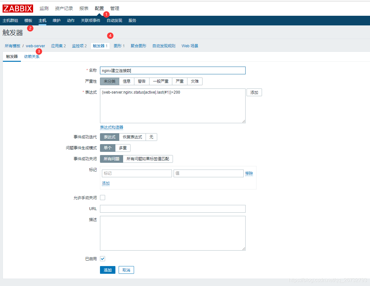Set severity to 灾难
The width and height of the screenshot is (370, 286).
coord(195,81)
